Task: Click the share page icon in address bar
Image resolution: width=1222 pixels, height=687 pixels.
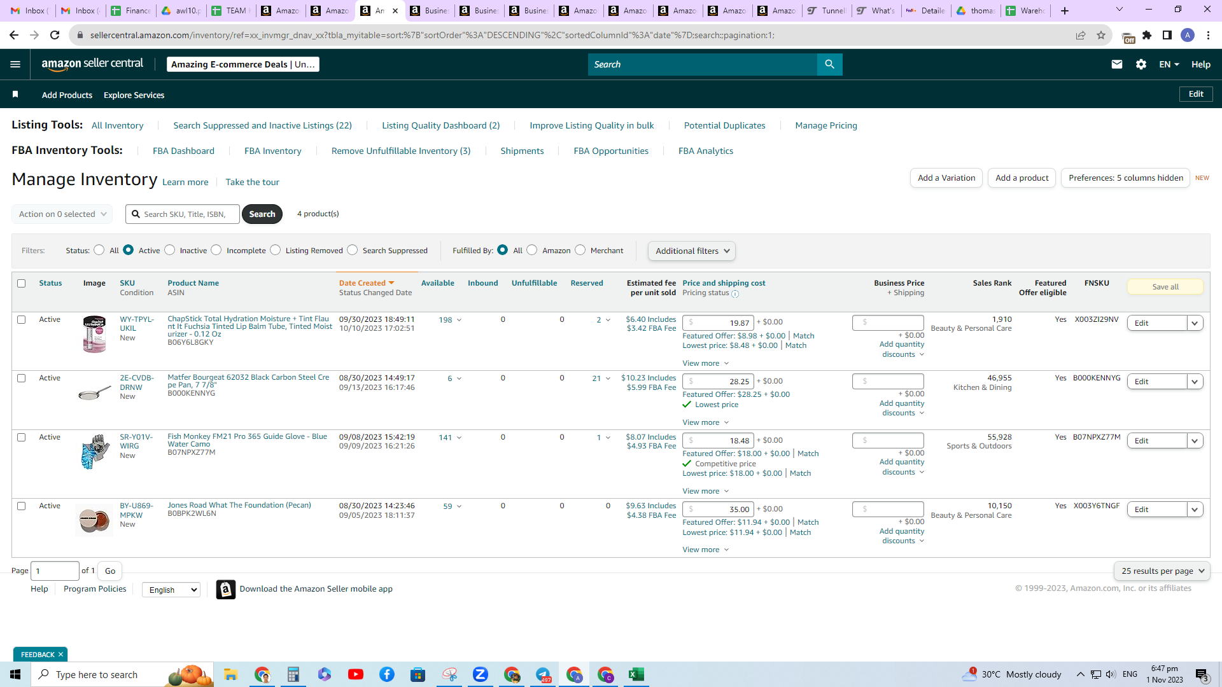Action: [1081, 35]
